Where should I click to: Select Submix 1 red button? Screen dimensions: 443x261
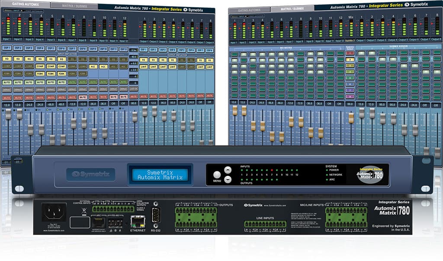(x=350, y=53)
